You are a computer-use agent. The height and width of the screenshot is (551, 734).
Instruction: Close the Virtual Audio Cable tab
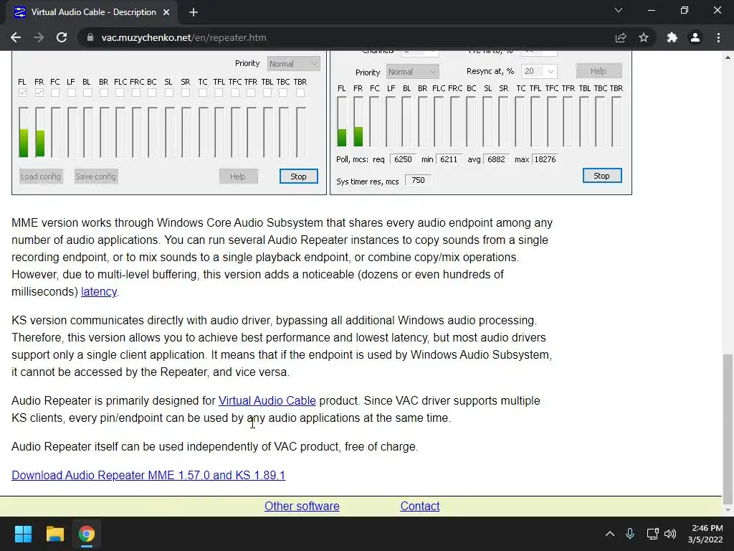coord(166,12)
